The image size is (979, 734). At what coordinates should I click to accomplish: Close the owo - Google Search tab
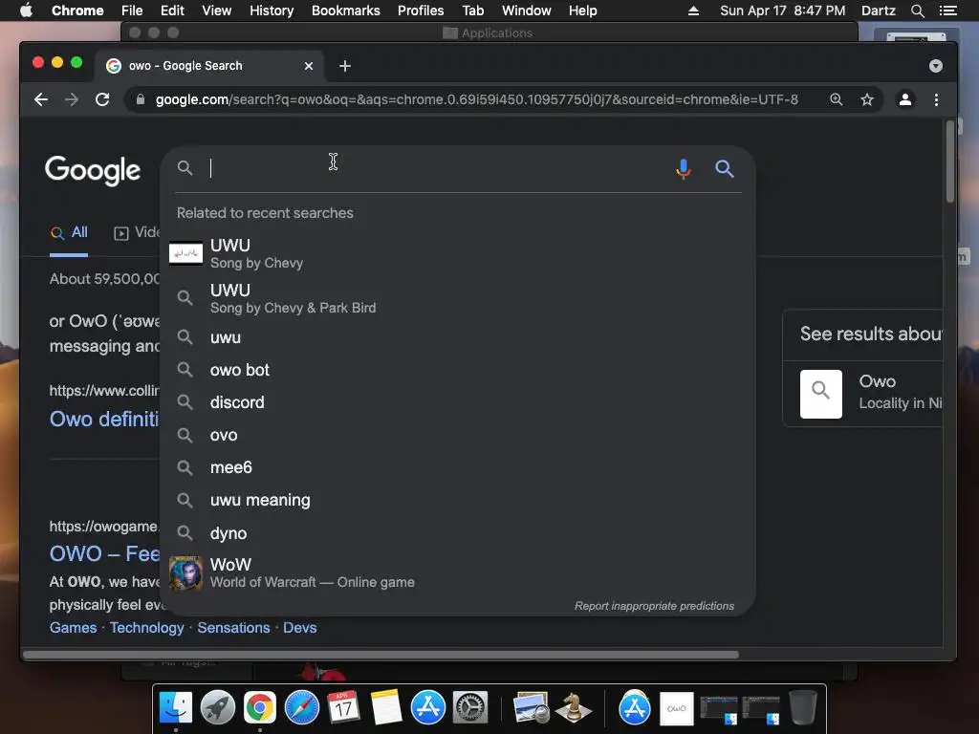309,66
